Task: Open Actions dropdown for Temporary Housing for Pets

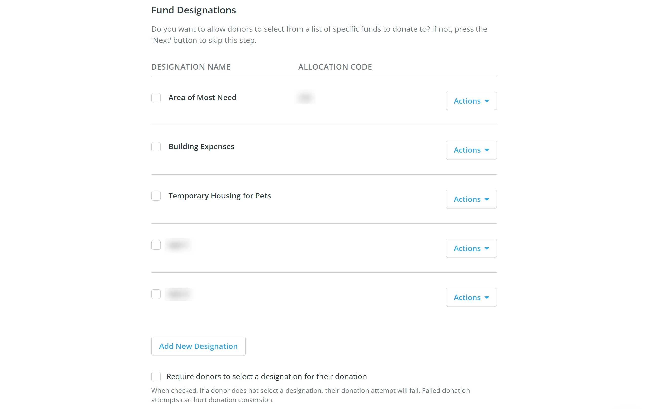Action: point(471,199)
